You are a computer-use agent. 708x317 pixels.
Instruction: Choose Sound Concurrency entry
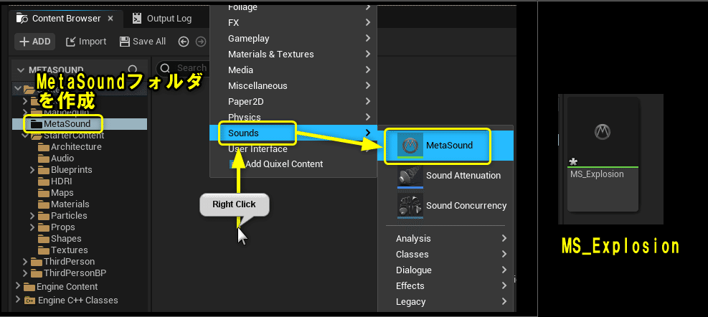445,205
